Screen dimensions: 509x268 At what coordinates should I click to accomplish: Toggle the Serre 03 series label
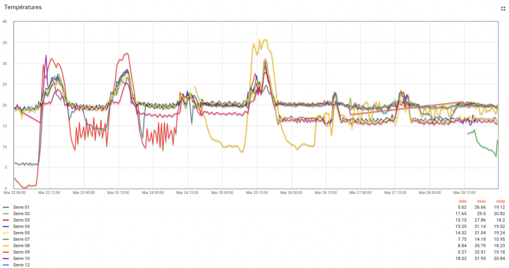[x=21, y=220]
